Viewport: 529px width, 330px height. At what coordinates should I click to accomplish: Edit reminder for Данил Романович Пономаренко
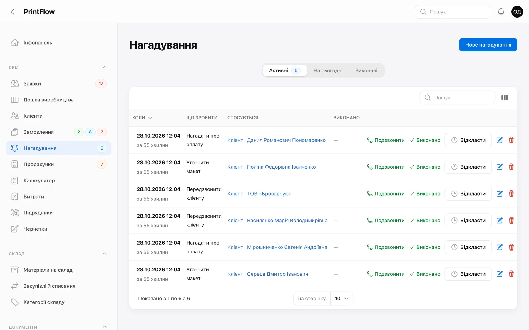[x=499, y=140]
